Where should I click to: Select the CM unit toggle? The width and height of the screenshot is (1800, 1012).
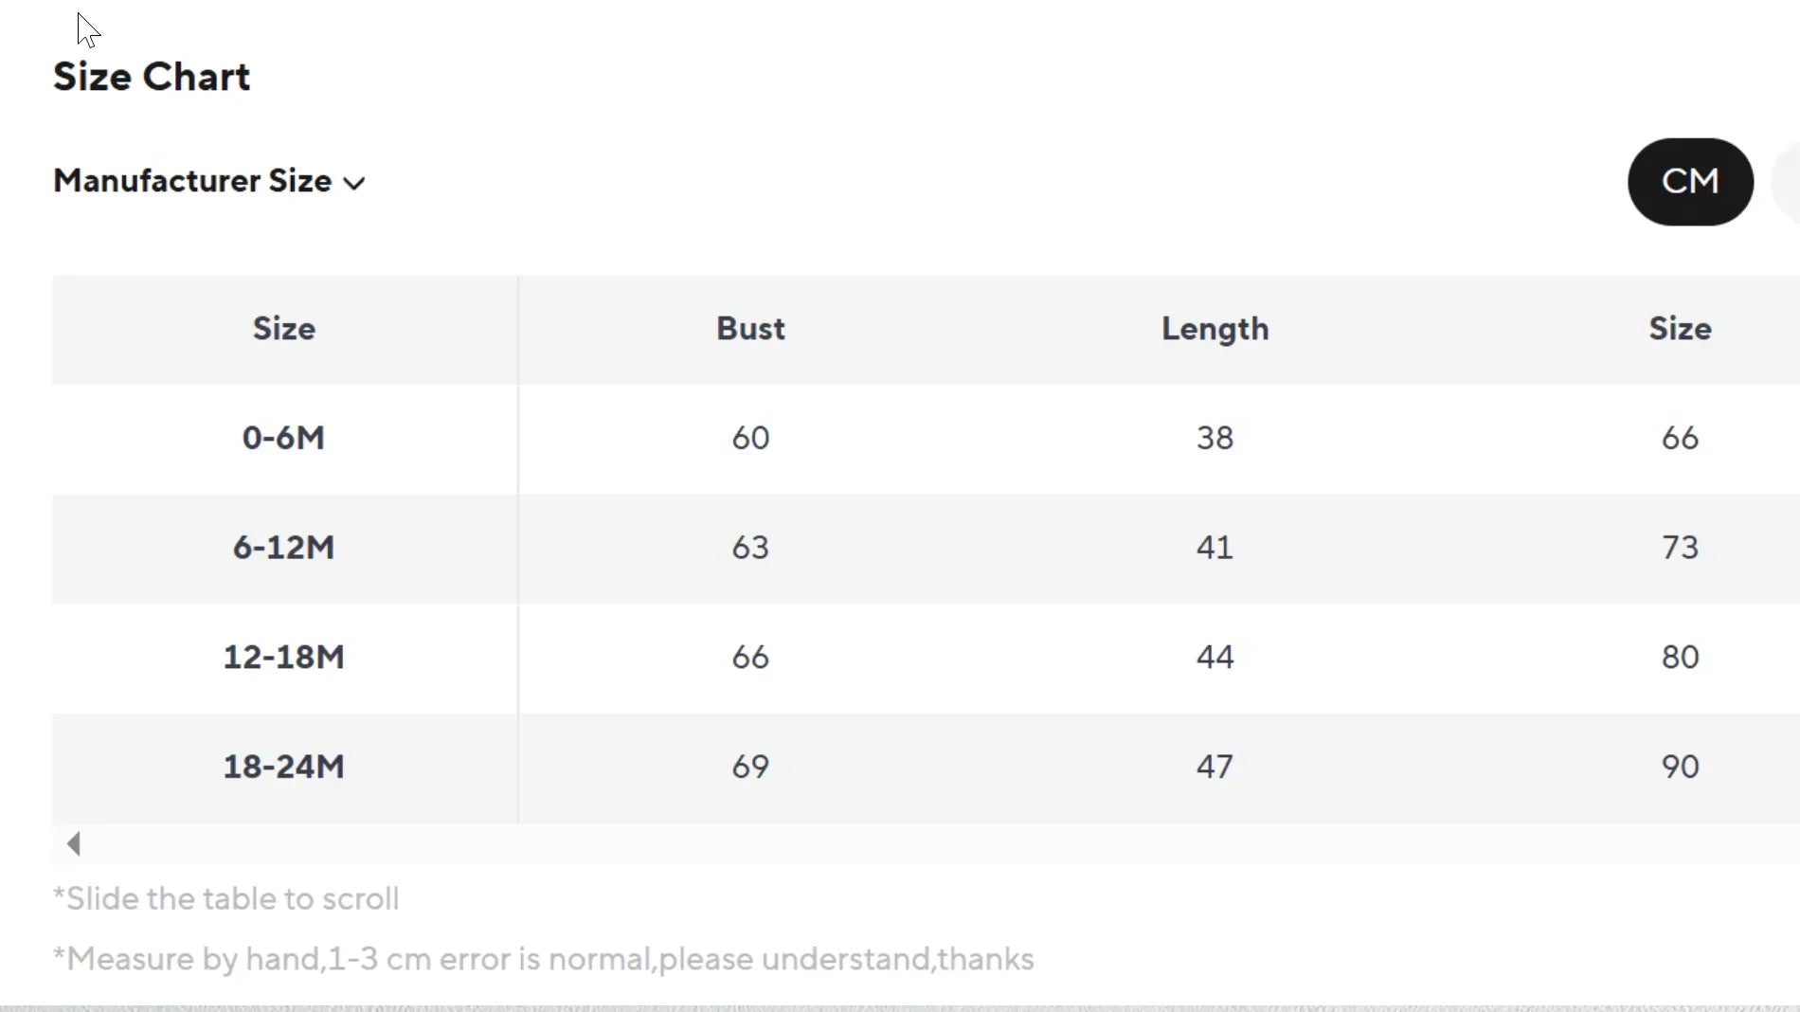click(x=1690, y=182)
